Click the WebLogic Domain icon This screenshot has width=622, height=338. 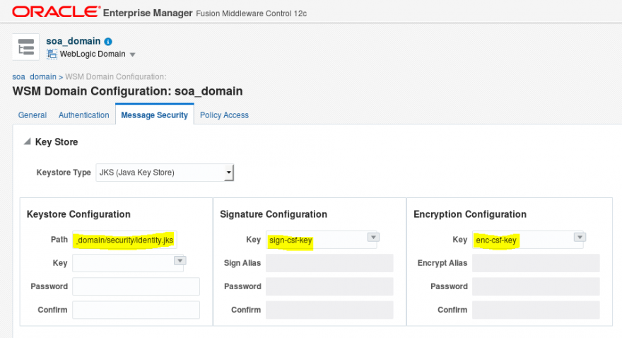[x=52, y=54]
